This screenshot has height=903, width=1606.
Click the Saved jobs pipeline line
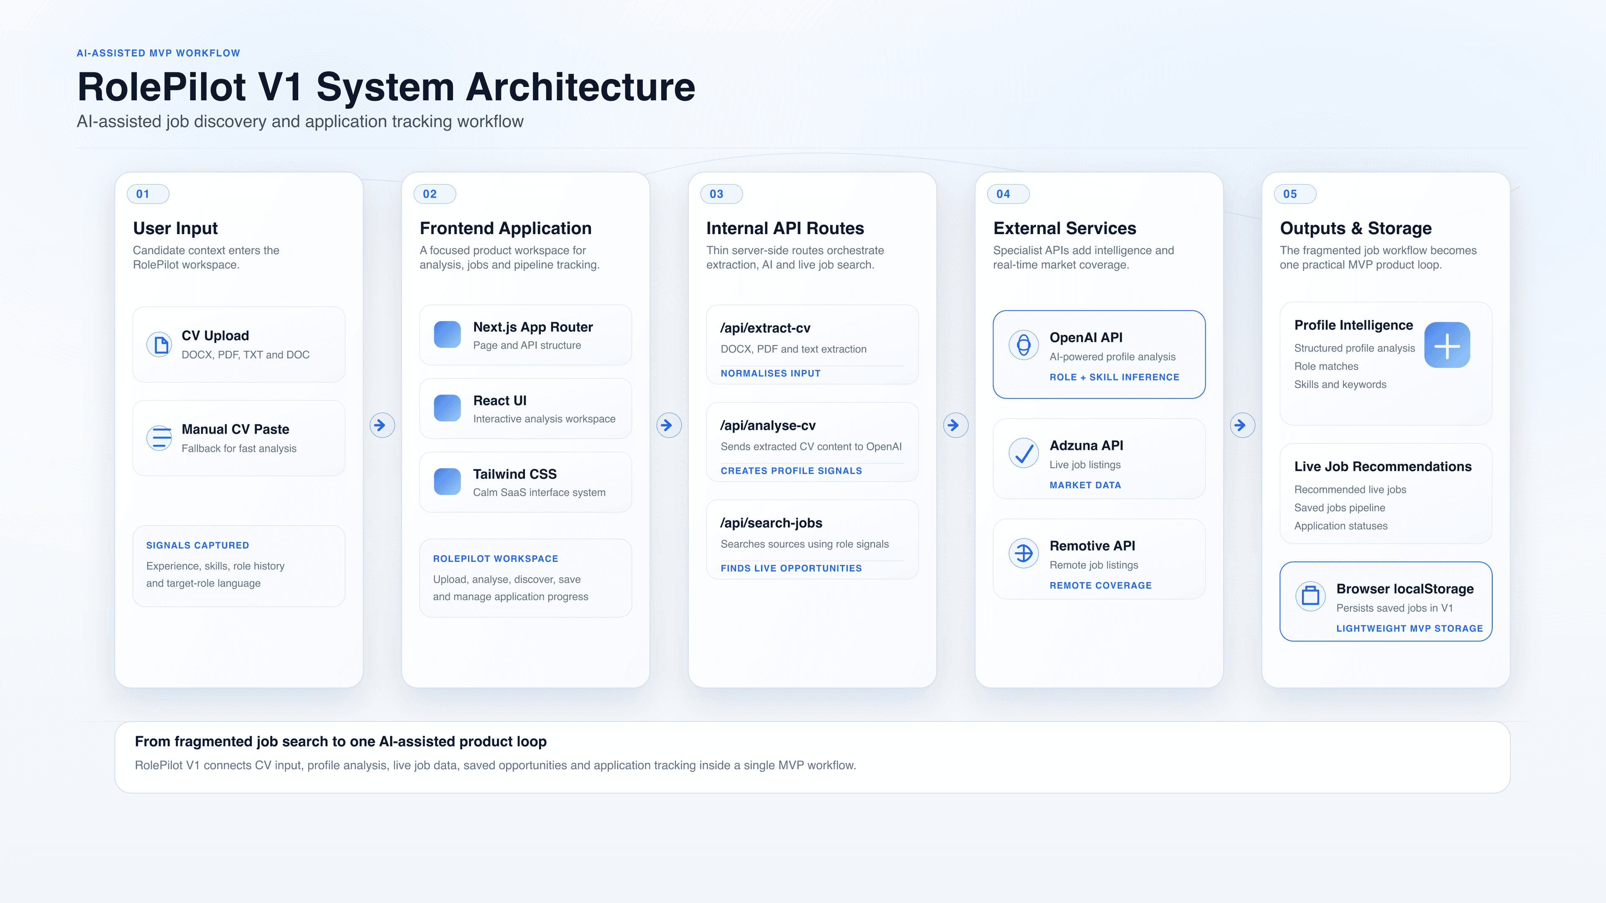1339,508
